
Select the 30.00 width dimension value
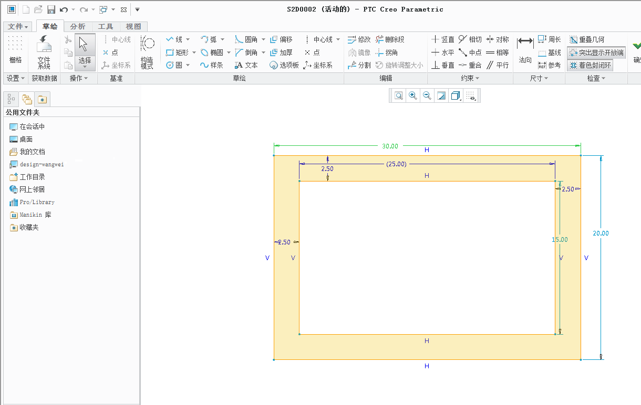pyautogui.click(x=390, y=146)
